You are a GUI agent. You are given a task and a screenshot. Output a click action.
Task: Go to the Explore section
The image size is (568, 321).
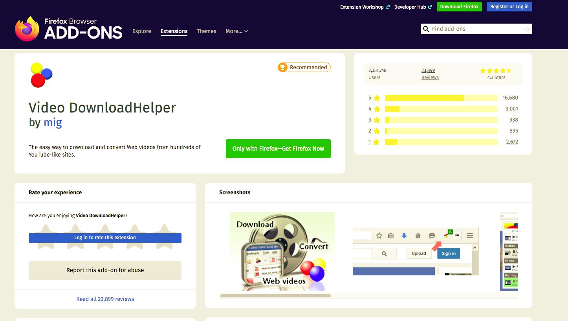point(142,31)
